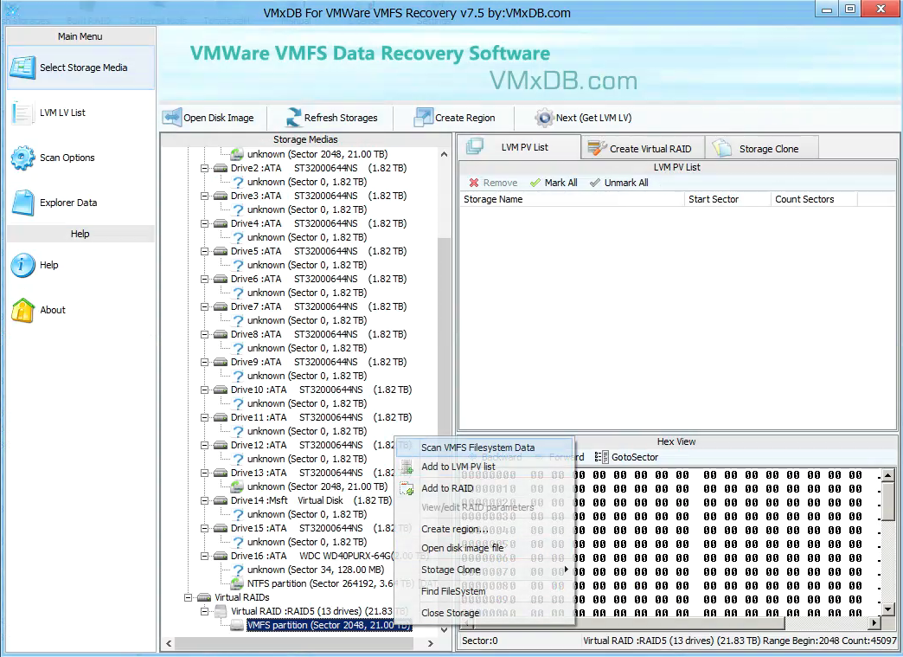903x657 pixels.
Task: Collapse the Drive7 tree node
Action: (204, 306)
